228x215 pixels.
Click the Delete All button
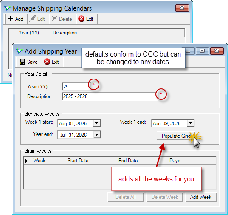126,197
